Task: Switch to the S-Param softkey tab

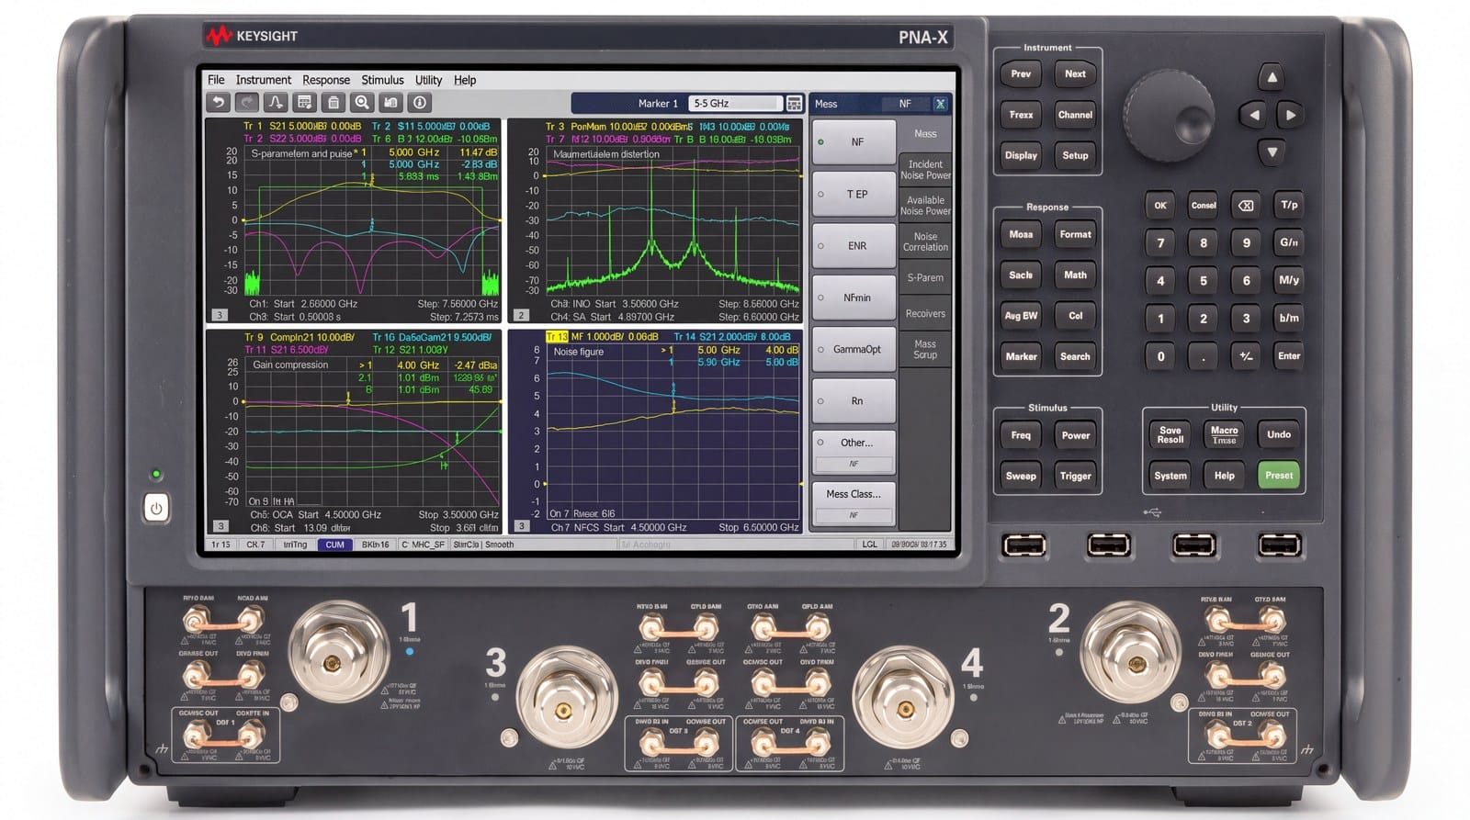Action: click(925, 277)
